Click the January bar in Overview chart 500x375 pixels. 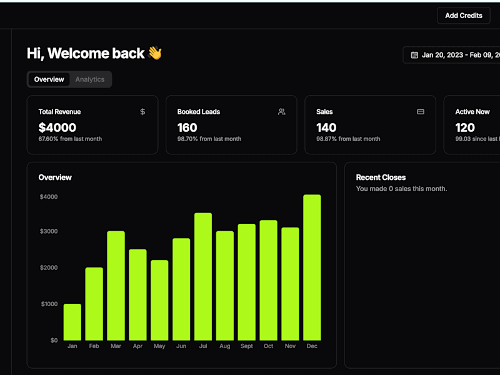point(72,322)
